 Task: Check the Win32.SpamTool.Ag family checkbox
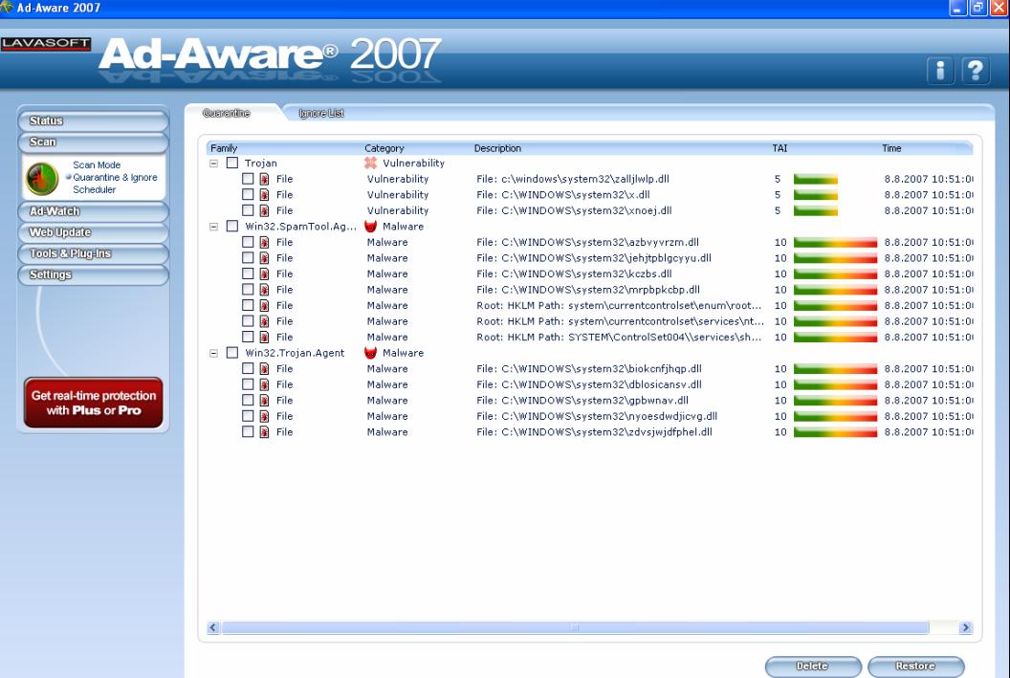click(232, 226)
